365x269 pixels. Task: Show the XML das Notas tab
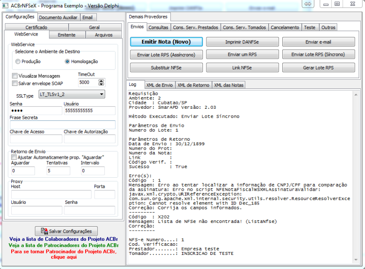pyautogui.click(x=229, y=85)
